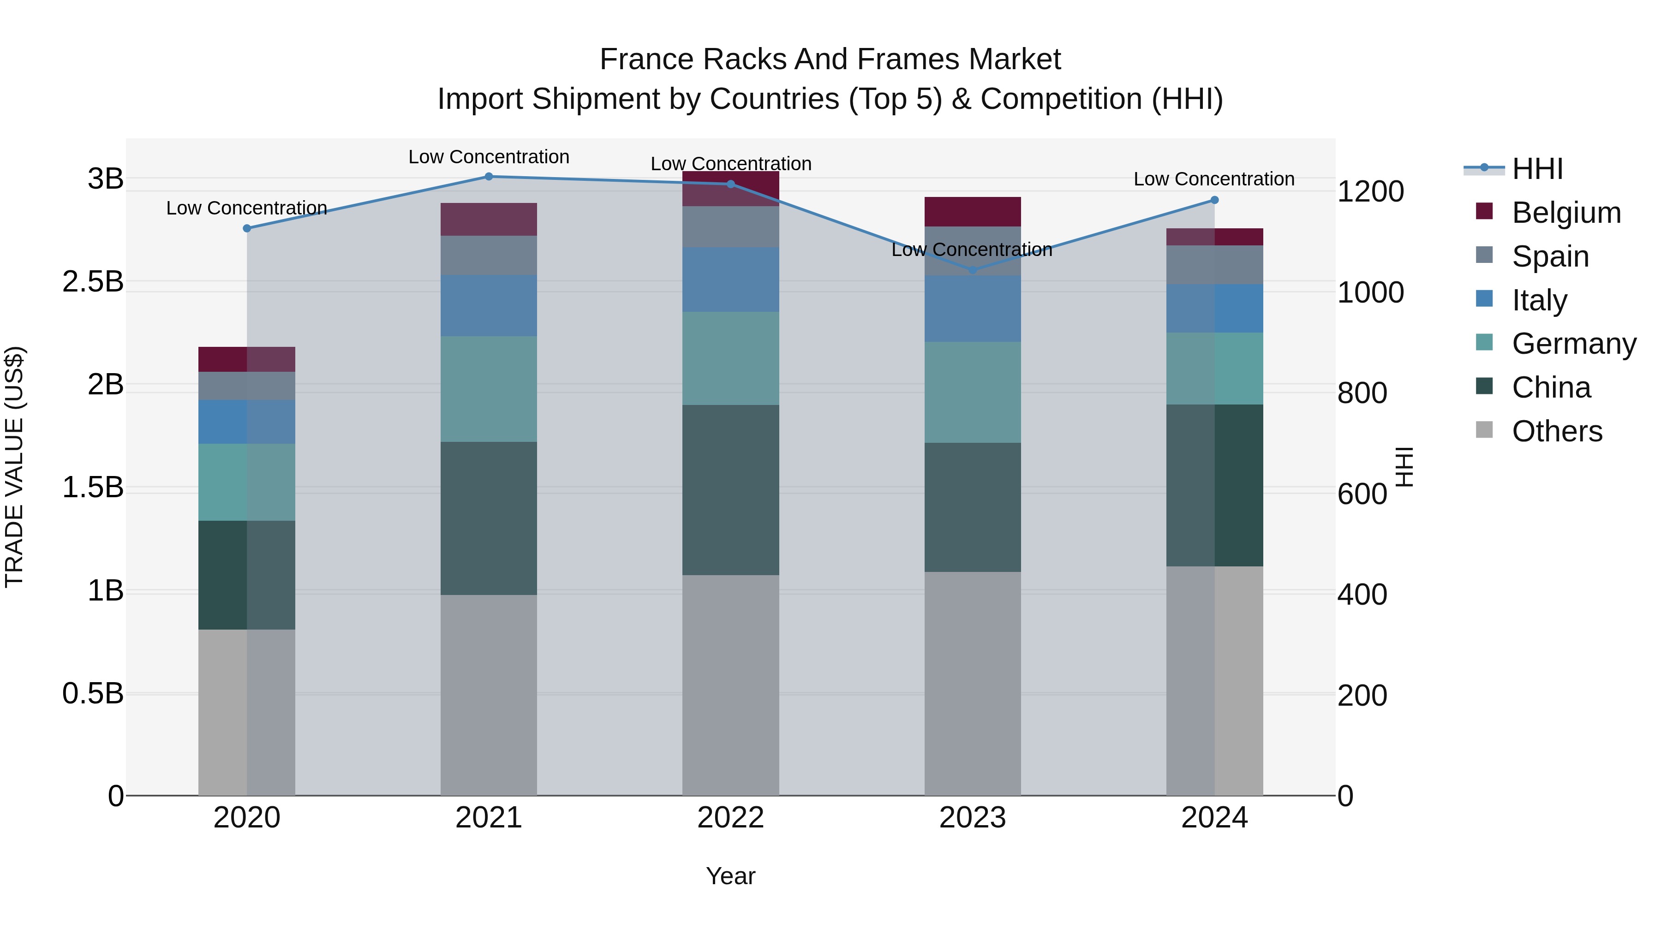
Task: Click the 'Low Concentration' label above 2022
Action: tap(731, 164)
